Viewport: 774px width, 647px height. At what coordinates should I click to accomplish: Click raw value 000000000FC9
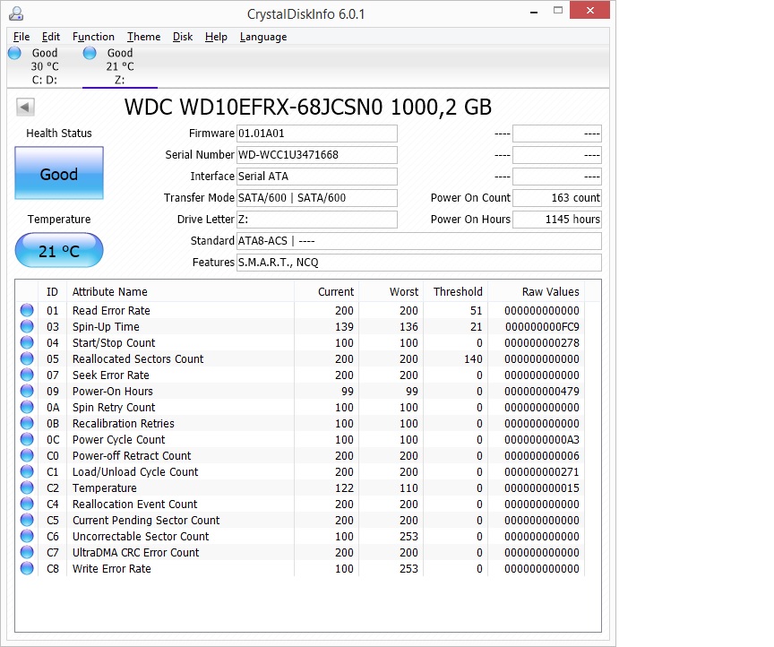(x=542, y=326)
